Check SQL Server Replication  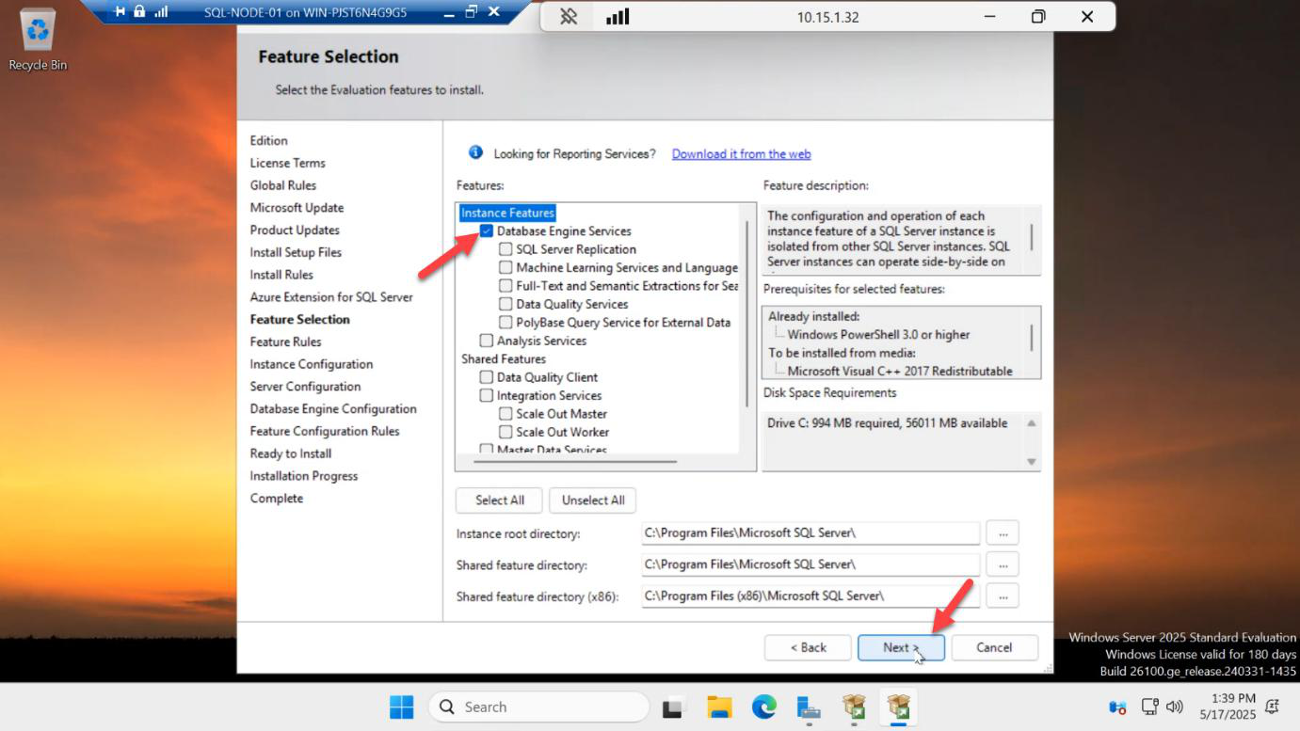(506, 249)
